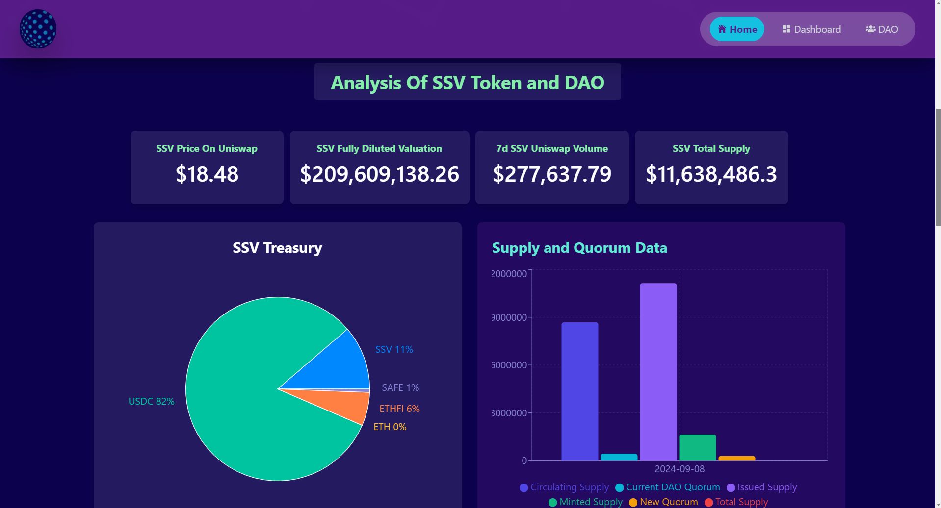Open the Home navigation tab
This screenshot has height=508, width=941.
(737, 29)
